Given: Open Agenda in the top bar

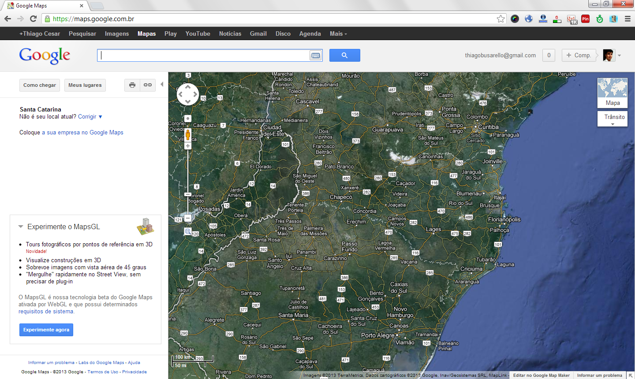Looking at the screenshot, I should click(310, 33).
